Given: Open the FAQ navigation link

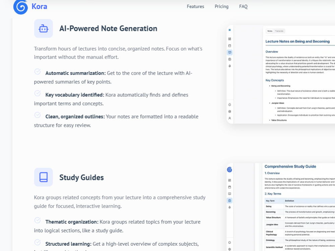Looking at the screenshot, I should click(x=243, y=7).
